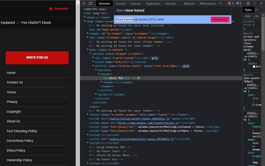The image size is (265, 166).
Task: Expand the footer w-footer wrapper node
Action: click(88, 115)
